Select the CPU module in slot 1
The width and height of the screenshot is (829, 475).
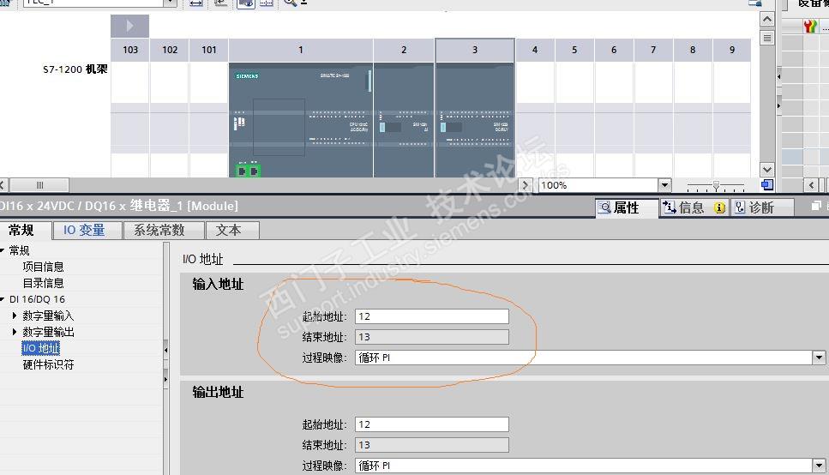(301, 120)
